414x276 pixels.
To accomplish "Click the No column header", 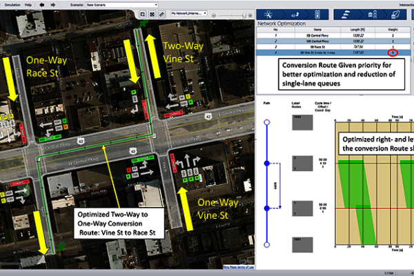I will pos(275,30).
